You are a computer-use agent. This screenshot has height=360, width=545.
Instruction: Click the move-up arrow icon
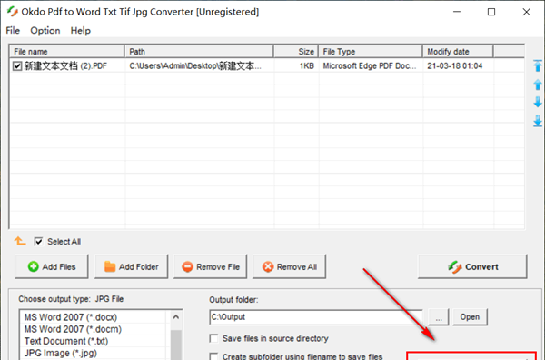(538, 85)
